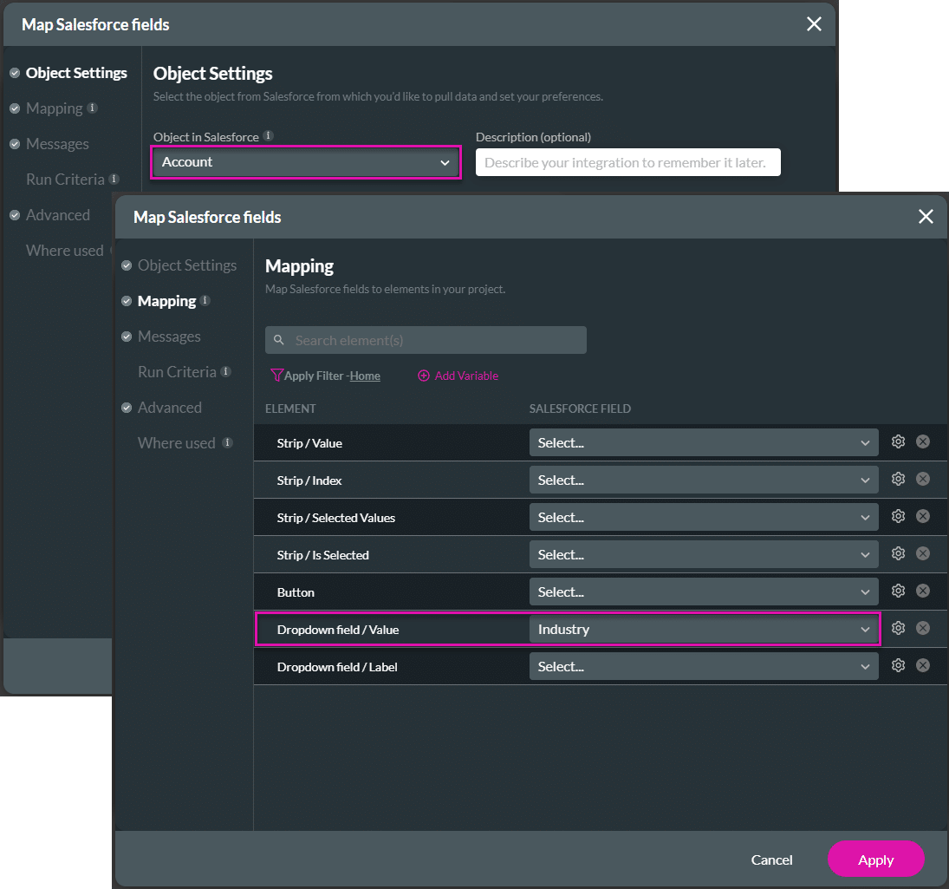Open Advanced tab in back window
The image size is (949, 889).
click(57, 215)
